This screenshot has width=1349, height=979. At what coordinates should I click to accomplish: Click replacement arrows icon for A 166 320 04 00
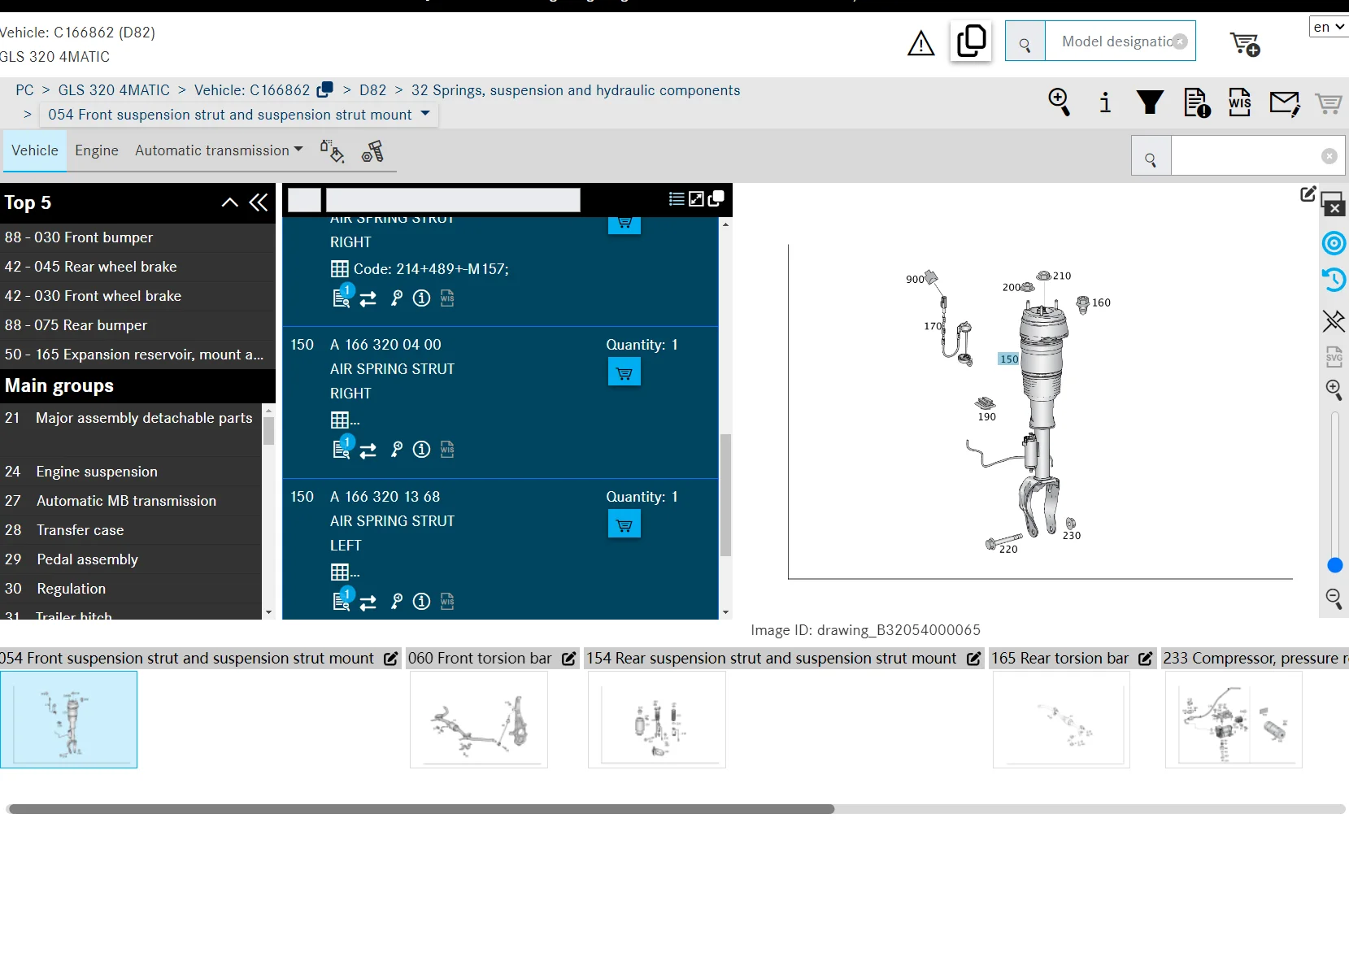click(x=368, y=450)
